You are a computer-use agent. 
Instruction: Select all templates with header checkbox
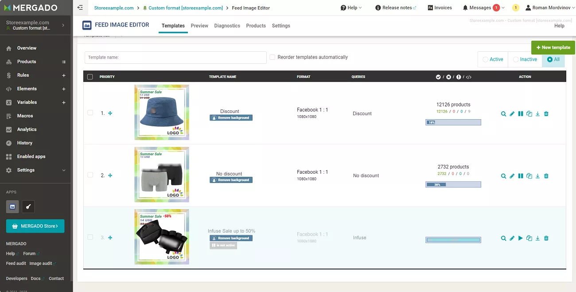pos(90,77)
